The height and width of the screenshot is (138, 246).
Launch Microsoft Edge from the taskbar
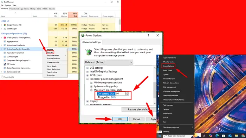pyautogui.click(x=217, y=136)
